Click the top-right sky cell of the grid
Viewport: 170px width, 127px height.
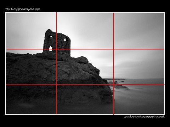pyautogui.click(x=139, y=31)
